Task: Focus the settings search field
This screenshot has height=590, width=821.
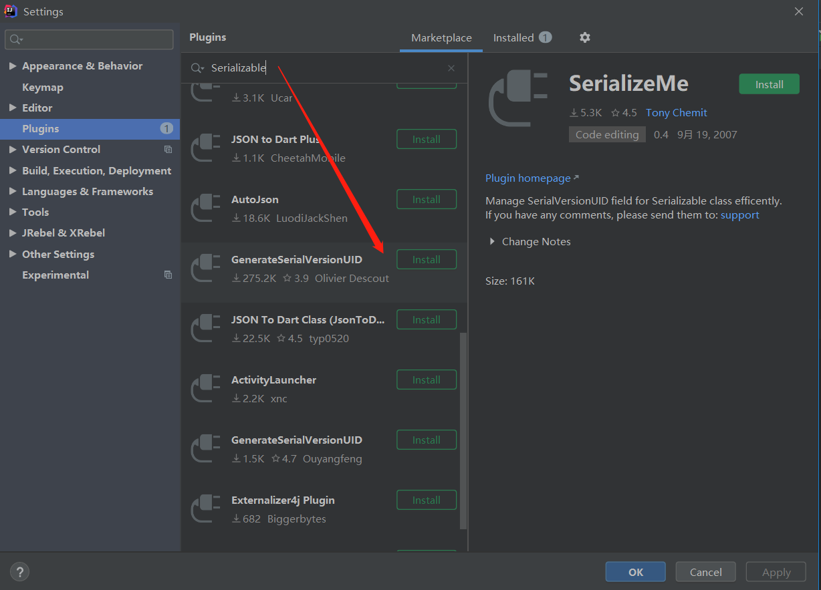Action: (89, 39)
